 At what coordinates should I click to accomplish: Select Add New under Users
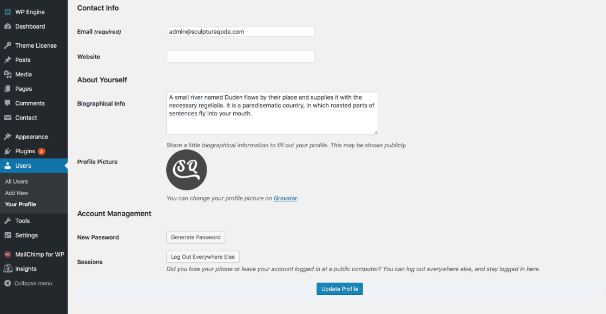pos(17,193)
